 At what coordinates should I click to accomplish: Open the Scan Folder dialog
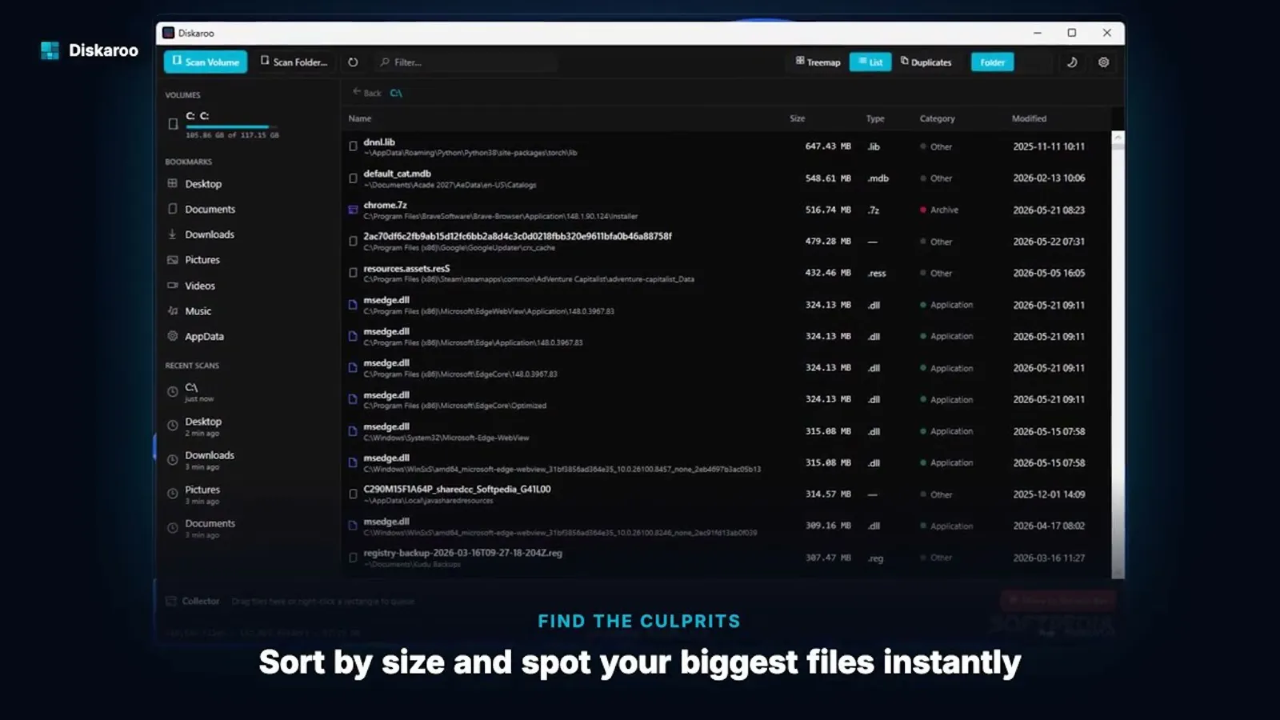point(294,62)
